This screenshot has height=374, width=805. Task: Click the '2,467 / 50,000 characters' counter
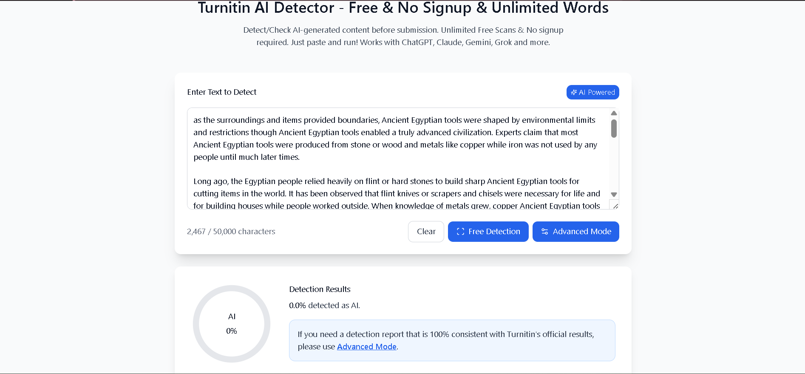[231, 232]
